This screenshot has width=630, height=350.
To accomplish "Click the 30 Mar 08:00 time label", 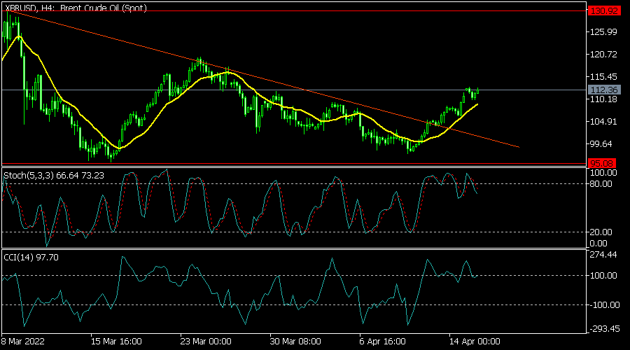I will point(295,342).
